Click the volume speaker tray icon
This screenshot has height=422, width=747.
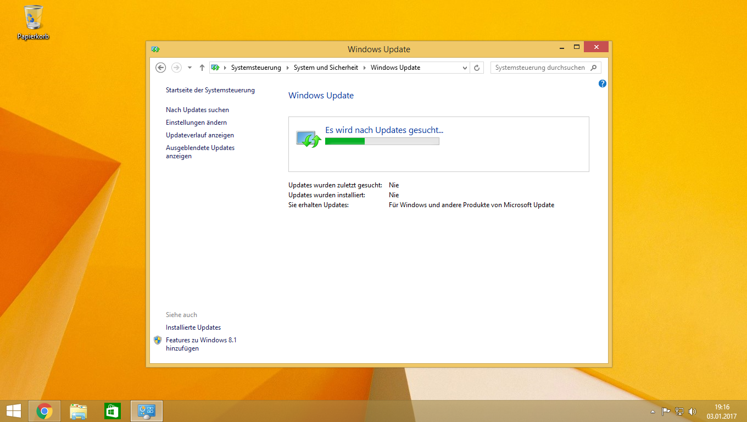pos(692,412)
